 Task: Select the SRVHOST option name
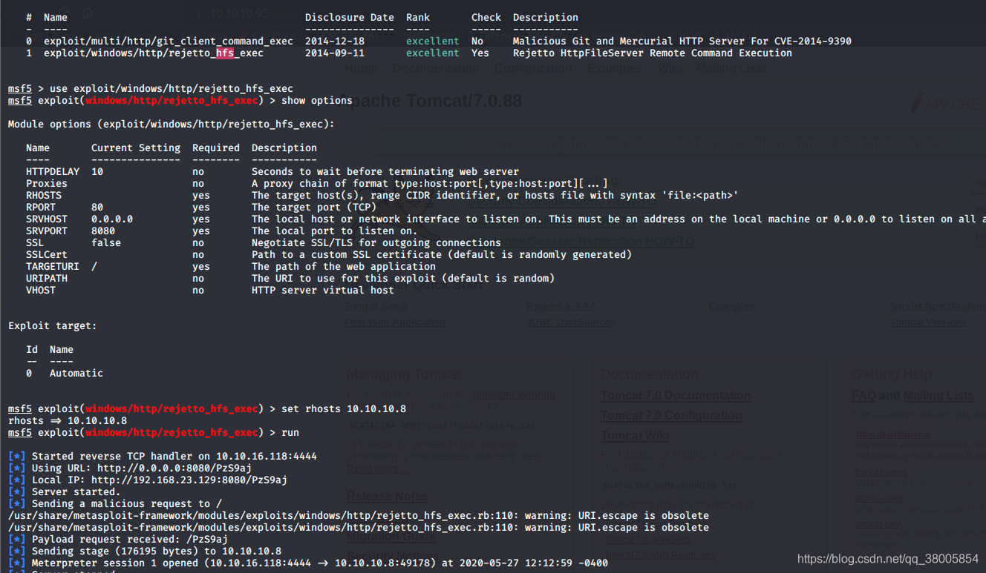point(47,219)
